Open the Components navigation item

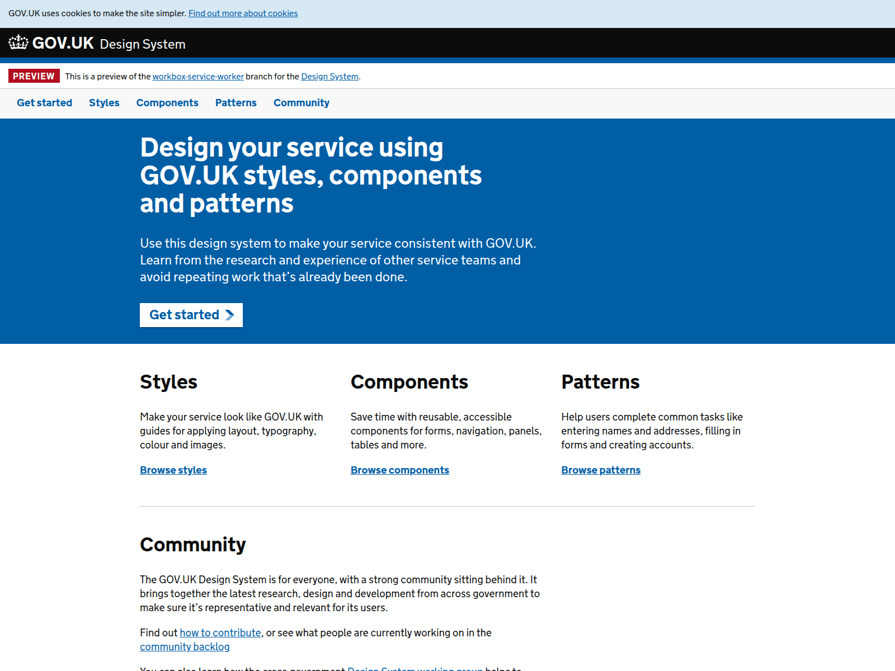167,103
